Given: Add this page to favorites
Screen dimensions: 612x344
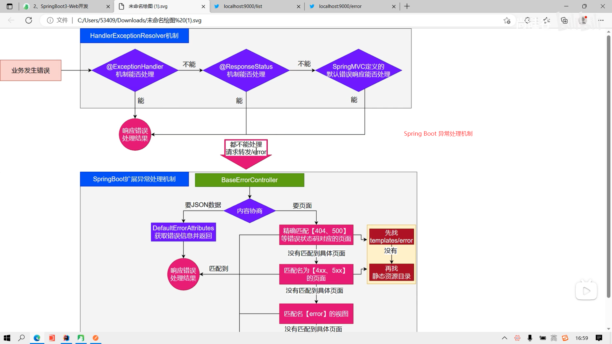Looking at the screenshot, I should 507,20.
